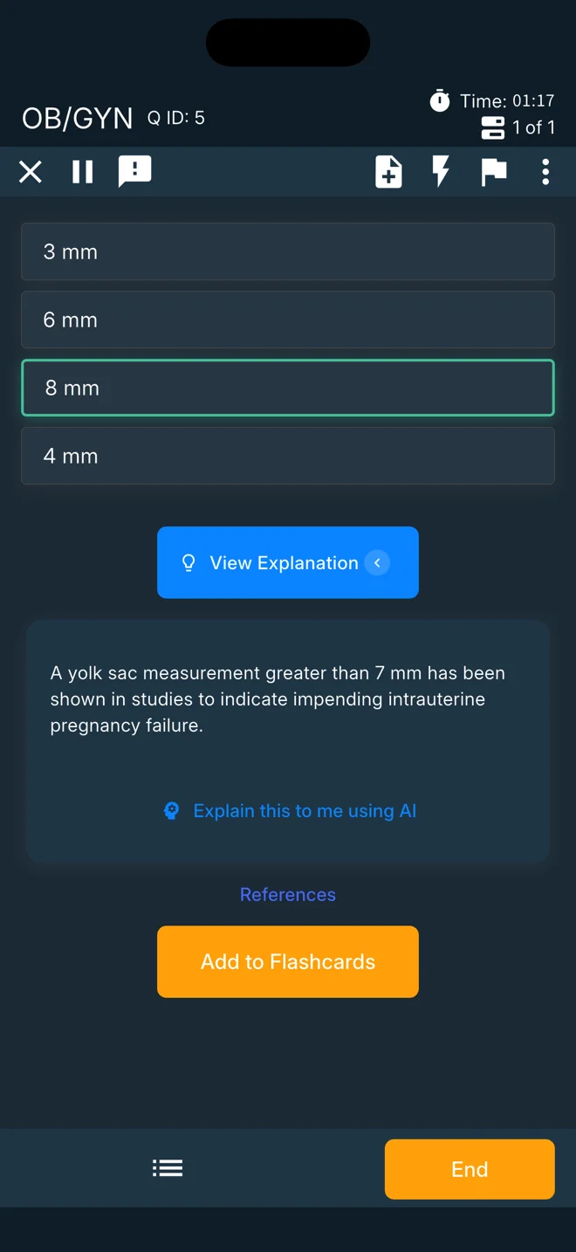Click the question counter icon beside '1 of 1'
This screenshot has width=576, height=1252.
pyautogui.click(x=491, y=127)
